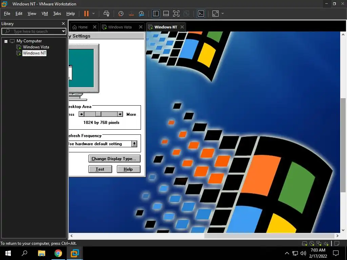Click the Revert to snapshot toolbar icon
Viewport: 347px width, 260px height.
coord(131,14)
